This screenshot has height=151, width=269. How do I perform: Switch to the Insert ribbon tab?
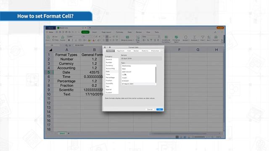point(94,32)
